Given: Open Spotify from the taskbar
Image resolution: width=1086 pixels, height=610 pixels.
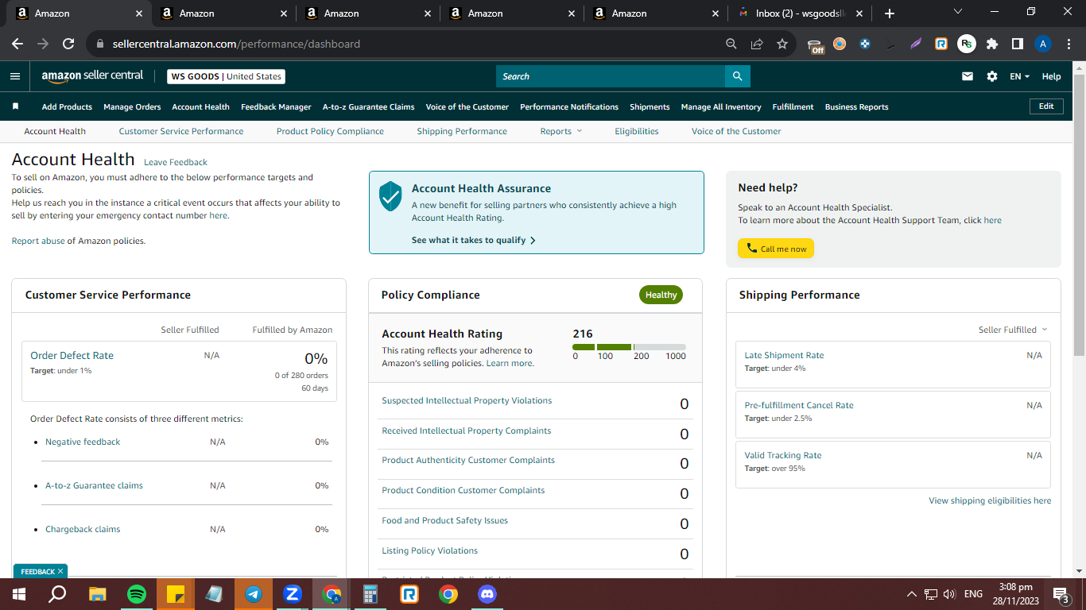Looking at the screenshot, I should [137, 593].
